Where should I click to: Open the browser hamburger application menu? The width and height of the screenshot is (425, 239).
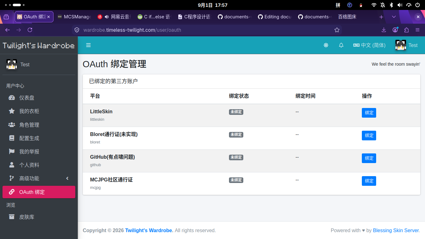pos(418,30)
